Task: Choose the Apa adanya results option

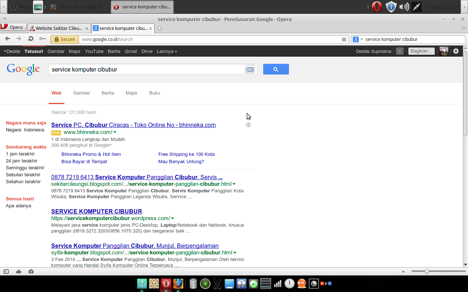Action: pos(18,205)
